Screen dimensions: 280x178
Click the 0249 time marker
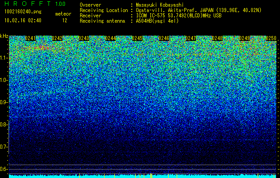click(x=244, y=38)
